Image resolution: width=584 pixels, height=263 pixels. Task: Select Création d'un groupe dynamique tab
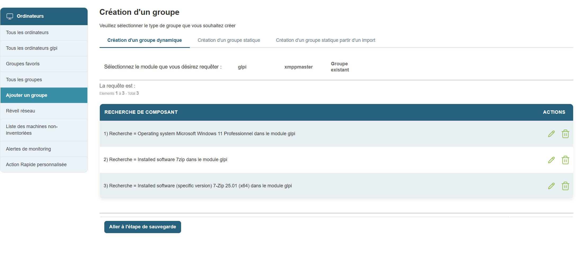pyautogui.click(x=144, y=40)
